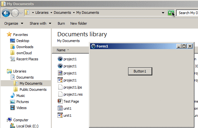Open the Pictures library
Screen dimensions: 198x128
23,102
